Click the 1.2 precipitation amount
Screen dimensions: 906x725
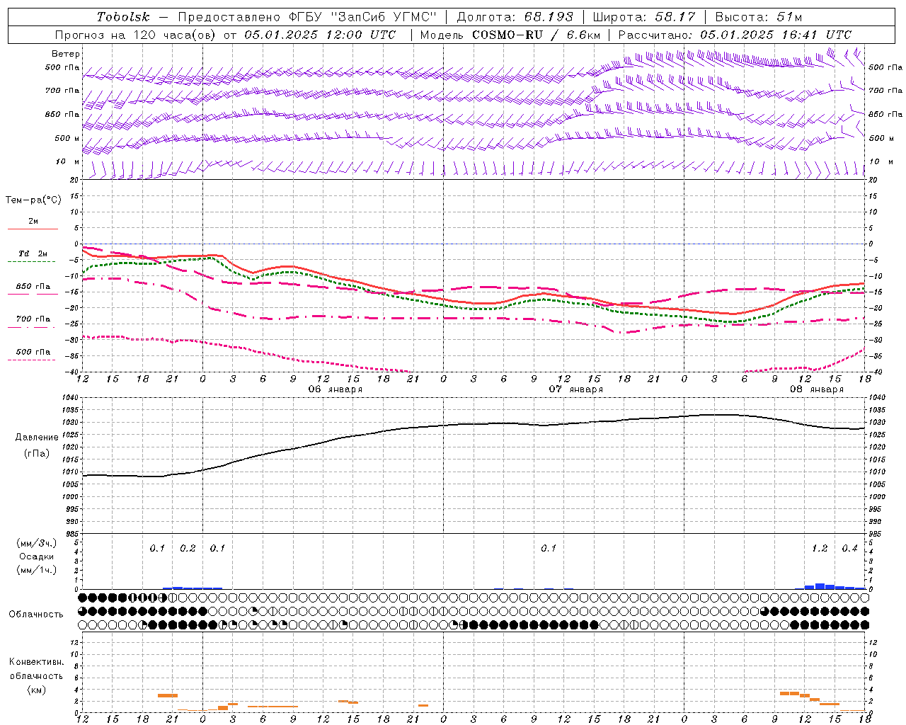(x=820, y=549)
